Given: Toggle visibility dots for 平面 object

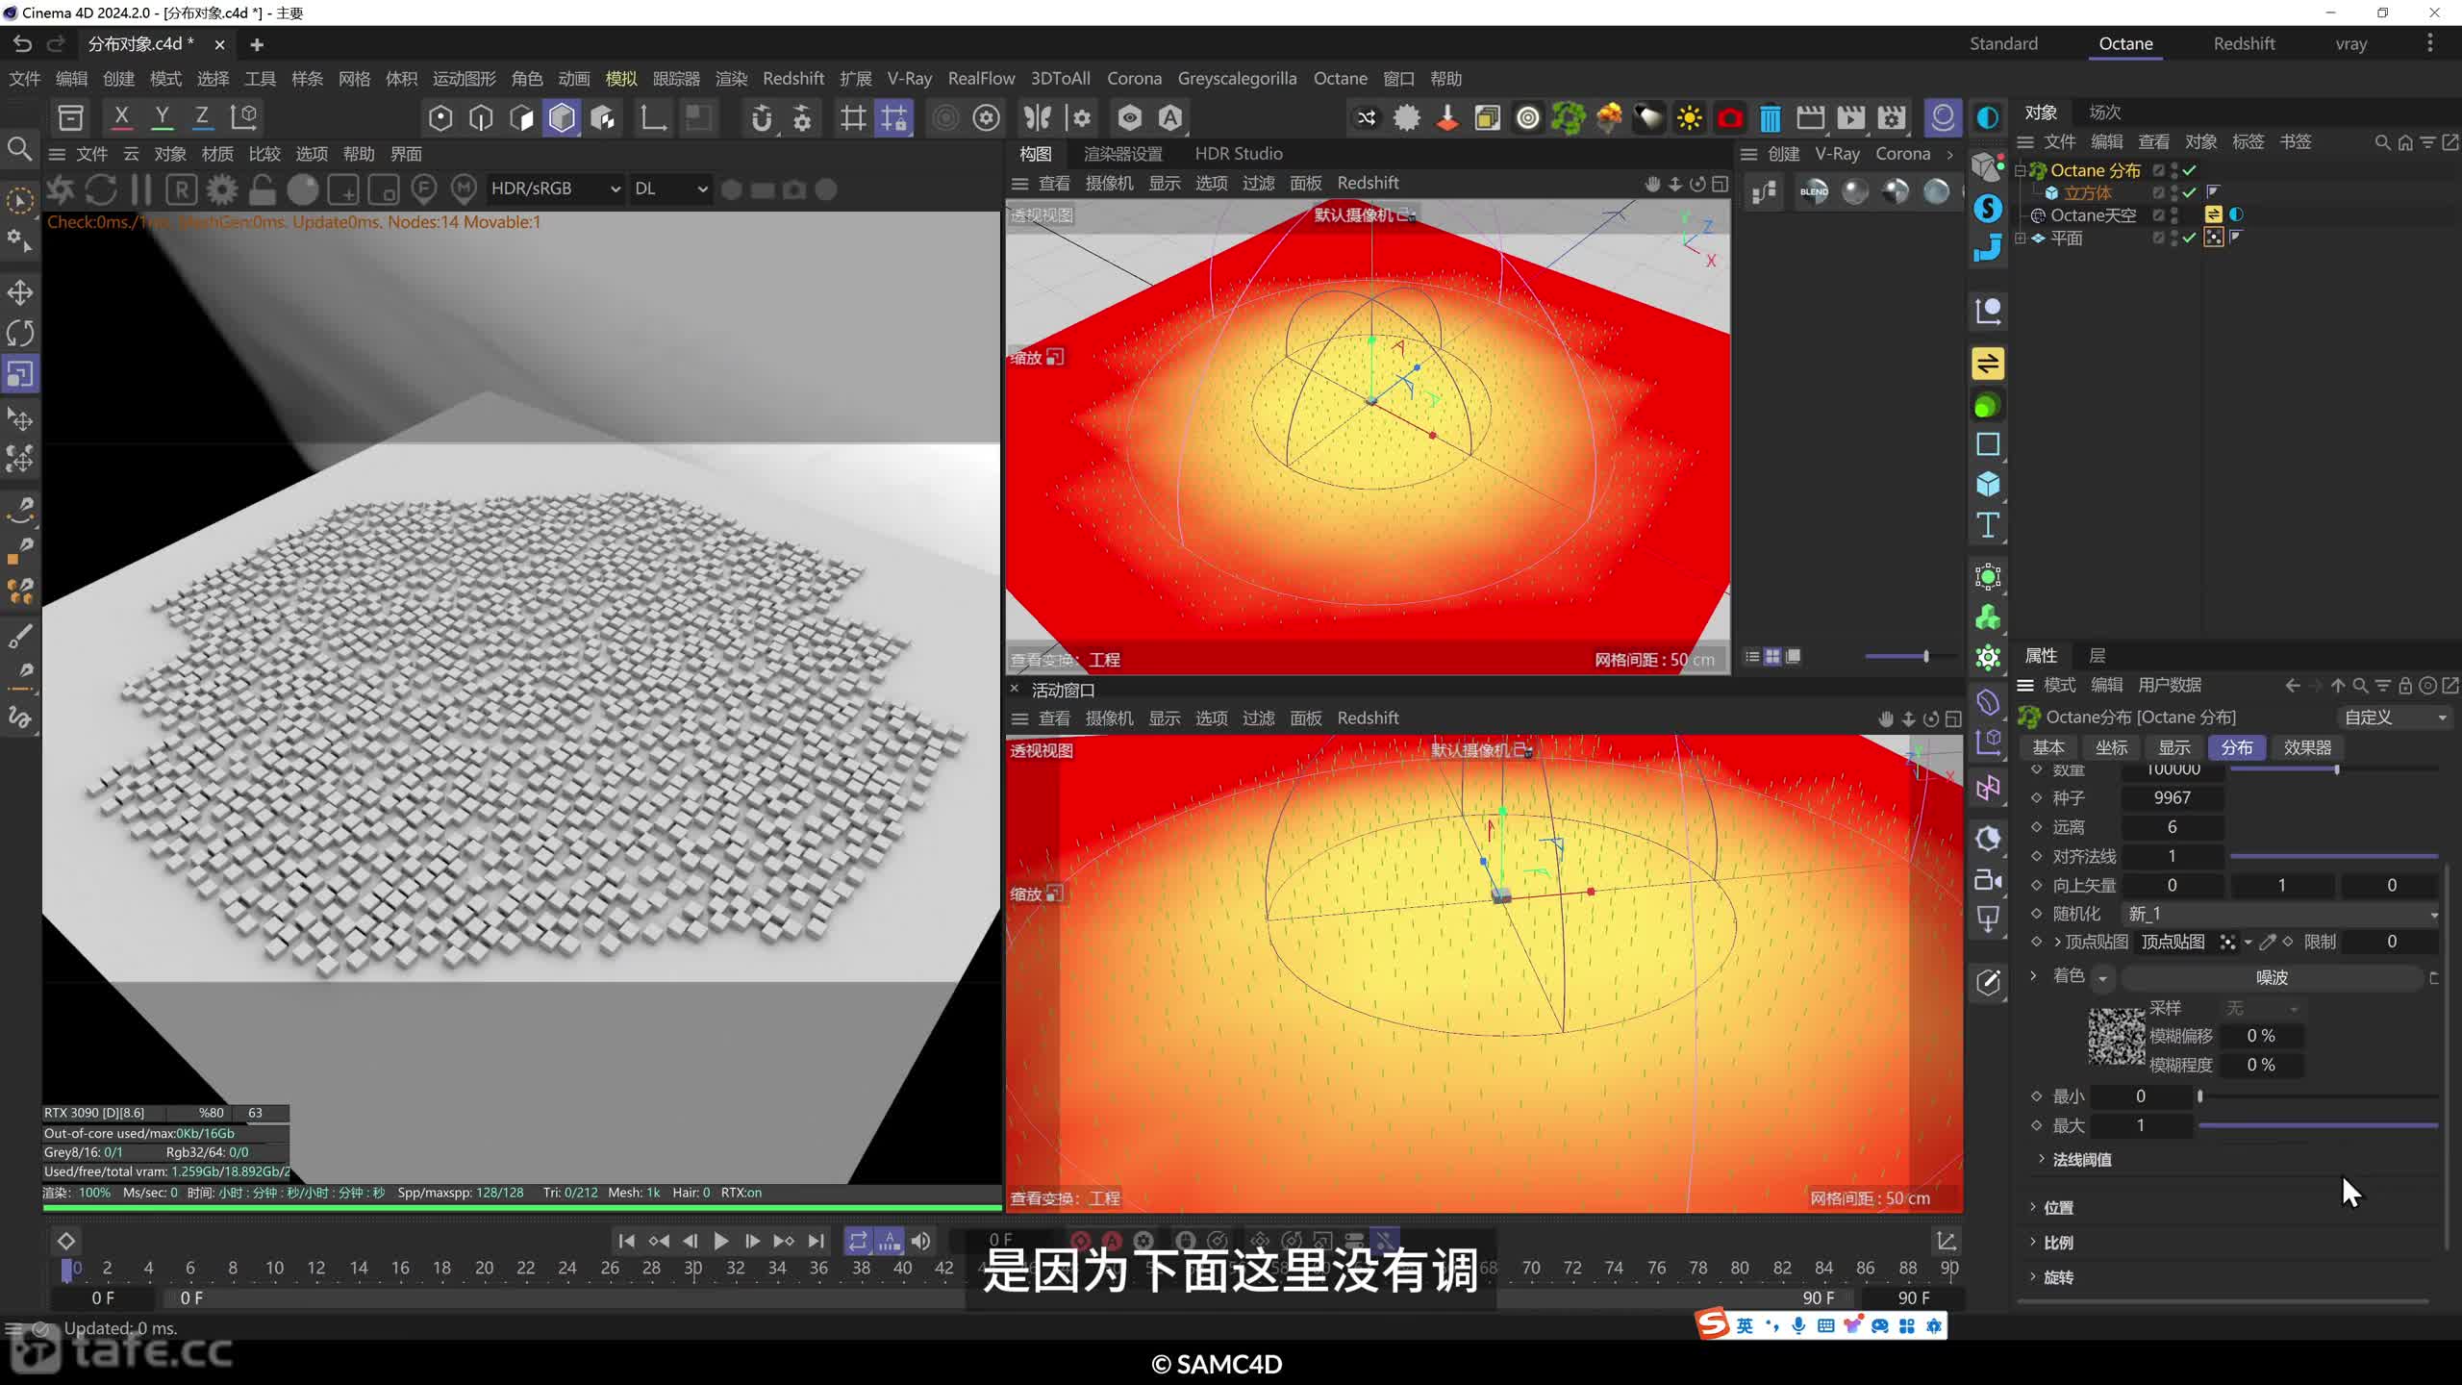Looking at the screenshot, I should [2173, 238].
